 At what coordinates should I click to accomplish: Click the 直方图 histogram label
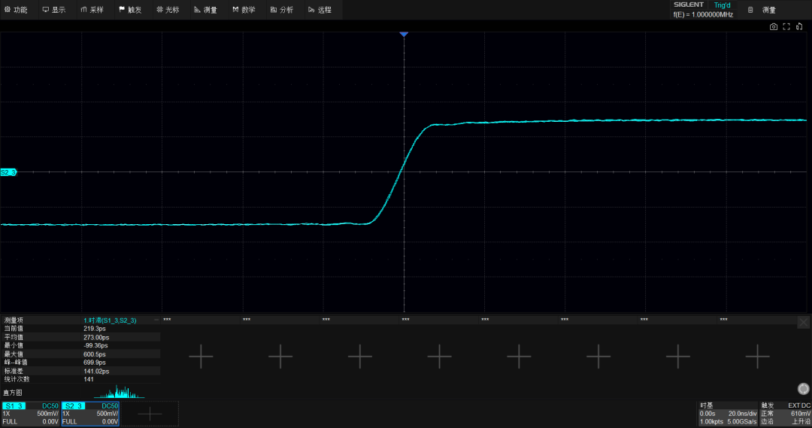click(13, 393)
